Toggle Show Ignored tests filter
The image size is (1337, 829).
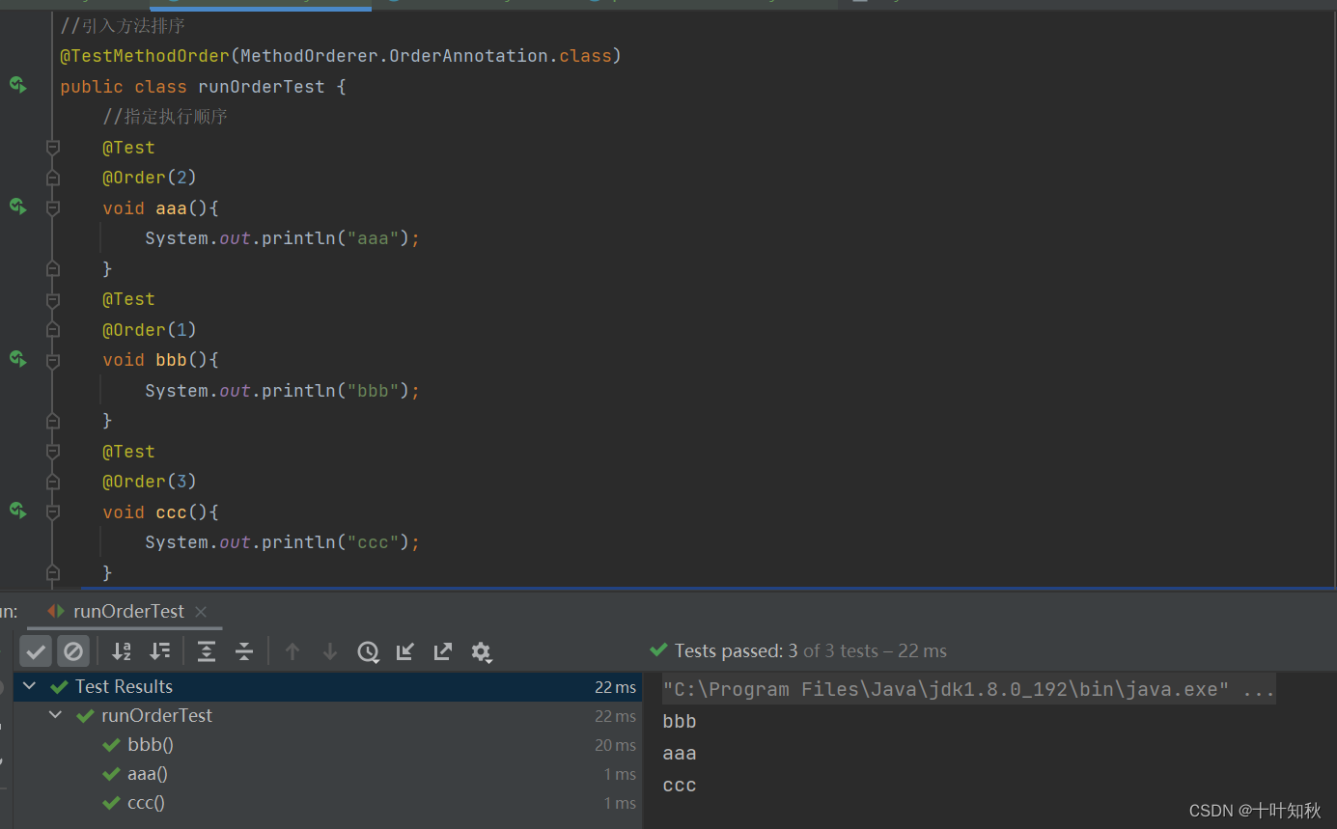(x=73, y=651)
